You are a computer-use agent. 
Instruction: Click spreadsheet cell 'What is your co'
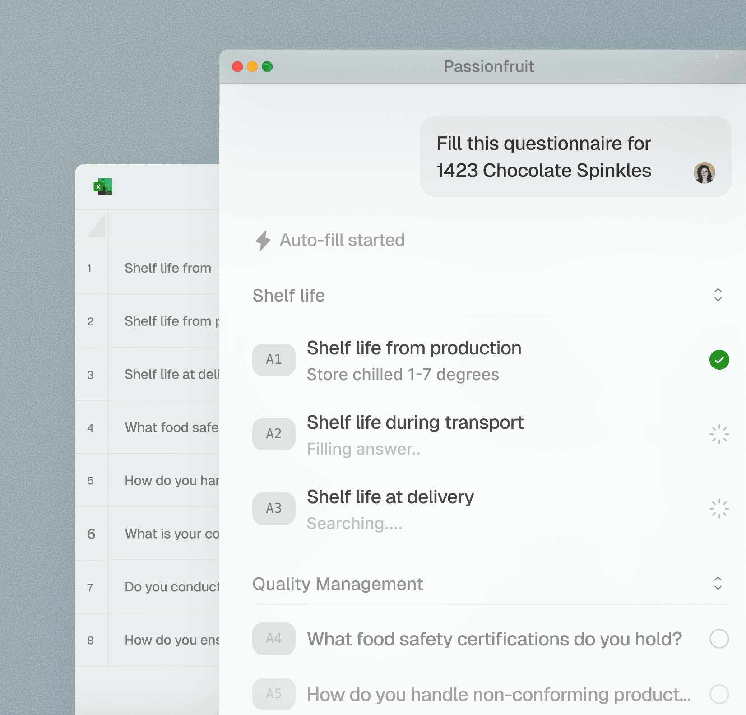pos(164,534)
